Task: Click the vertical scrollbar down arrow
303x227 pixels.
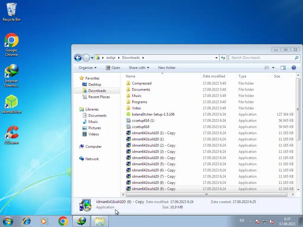Action: (298, 189)
